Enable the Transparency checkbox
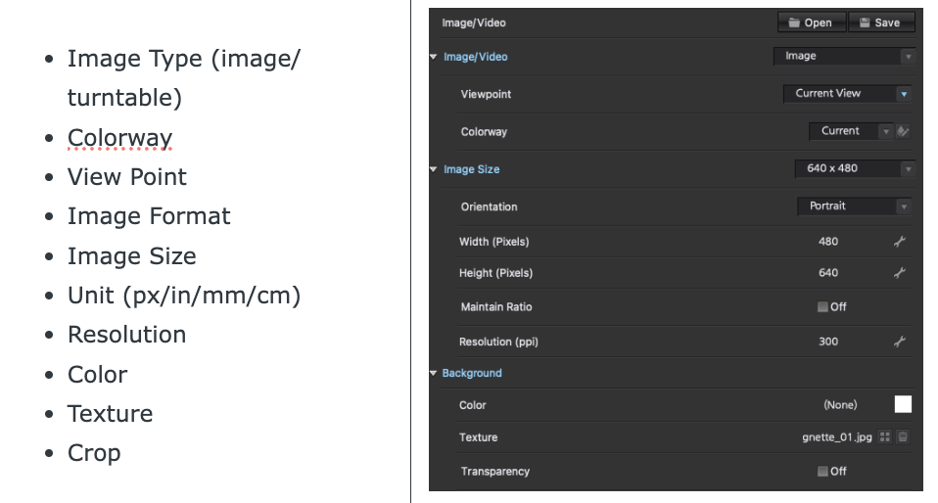 click(822, 472)
